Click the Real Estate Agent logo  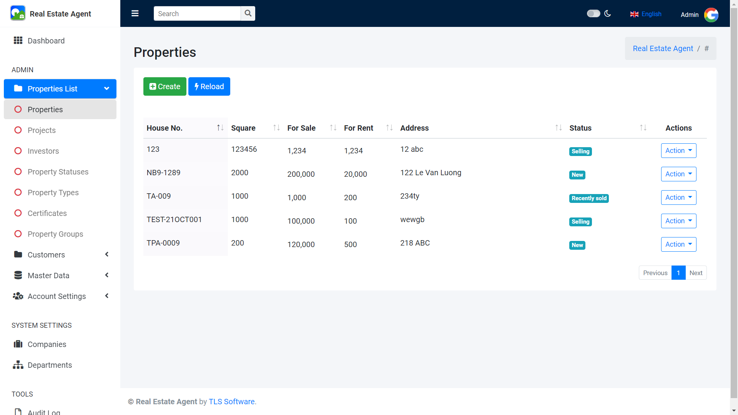point(18,13)
